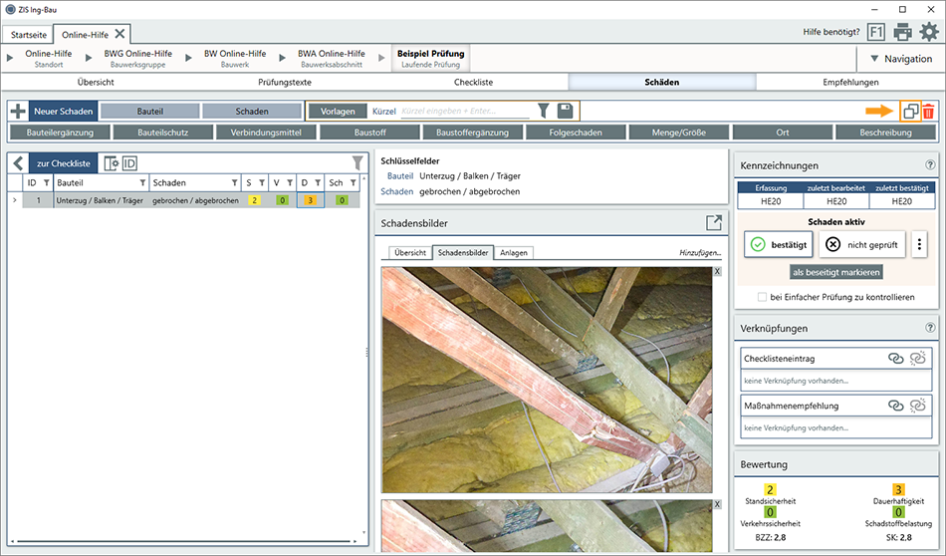Set damage status to bestätigt
The width and height of the screenshot is (946, 556).
[x=779, y=244]
